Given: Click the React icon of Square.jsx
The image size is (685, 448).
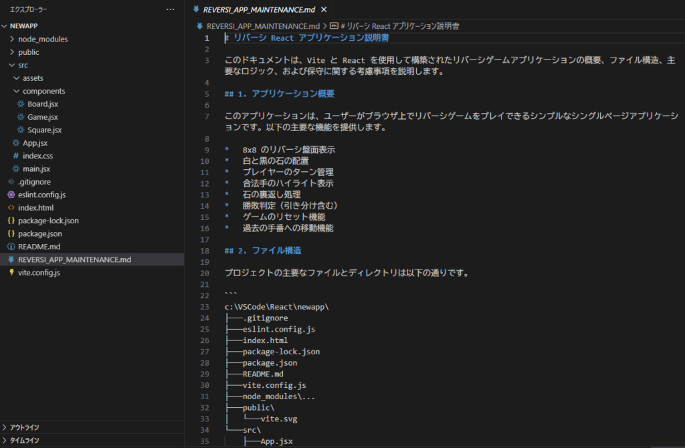Looking at the screenshot, I should pyautogui.click(x=21, y=130).
